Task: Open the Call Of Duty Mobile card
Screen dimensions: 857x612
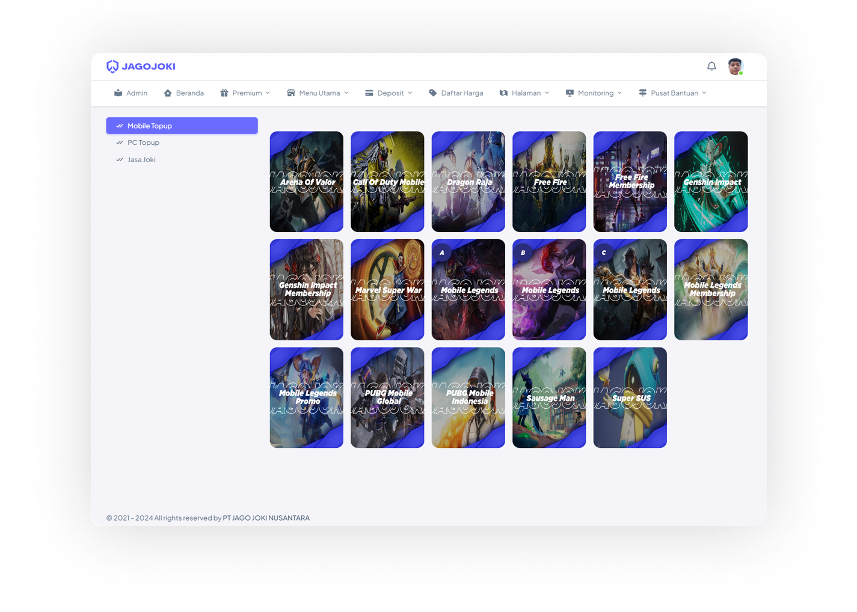Action: point(387,182)
